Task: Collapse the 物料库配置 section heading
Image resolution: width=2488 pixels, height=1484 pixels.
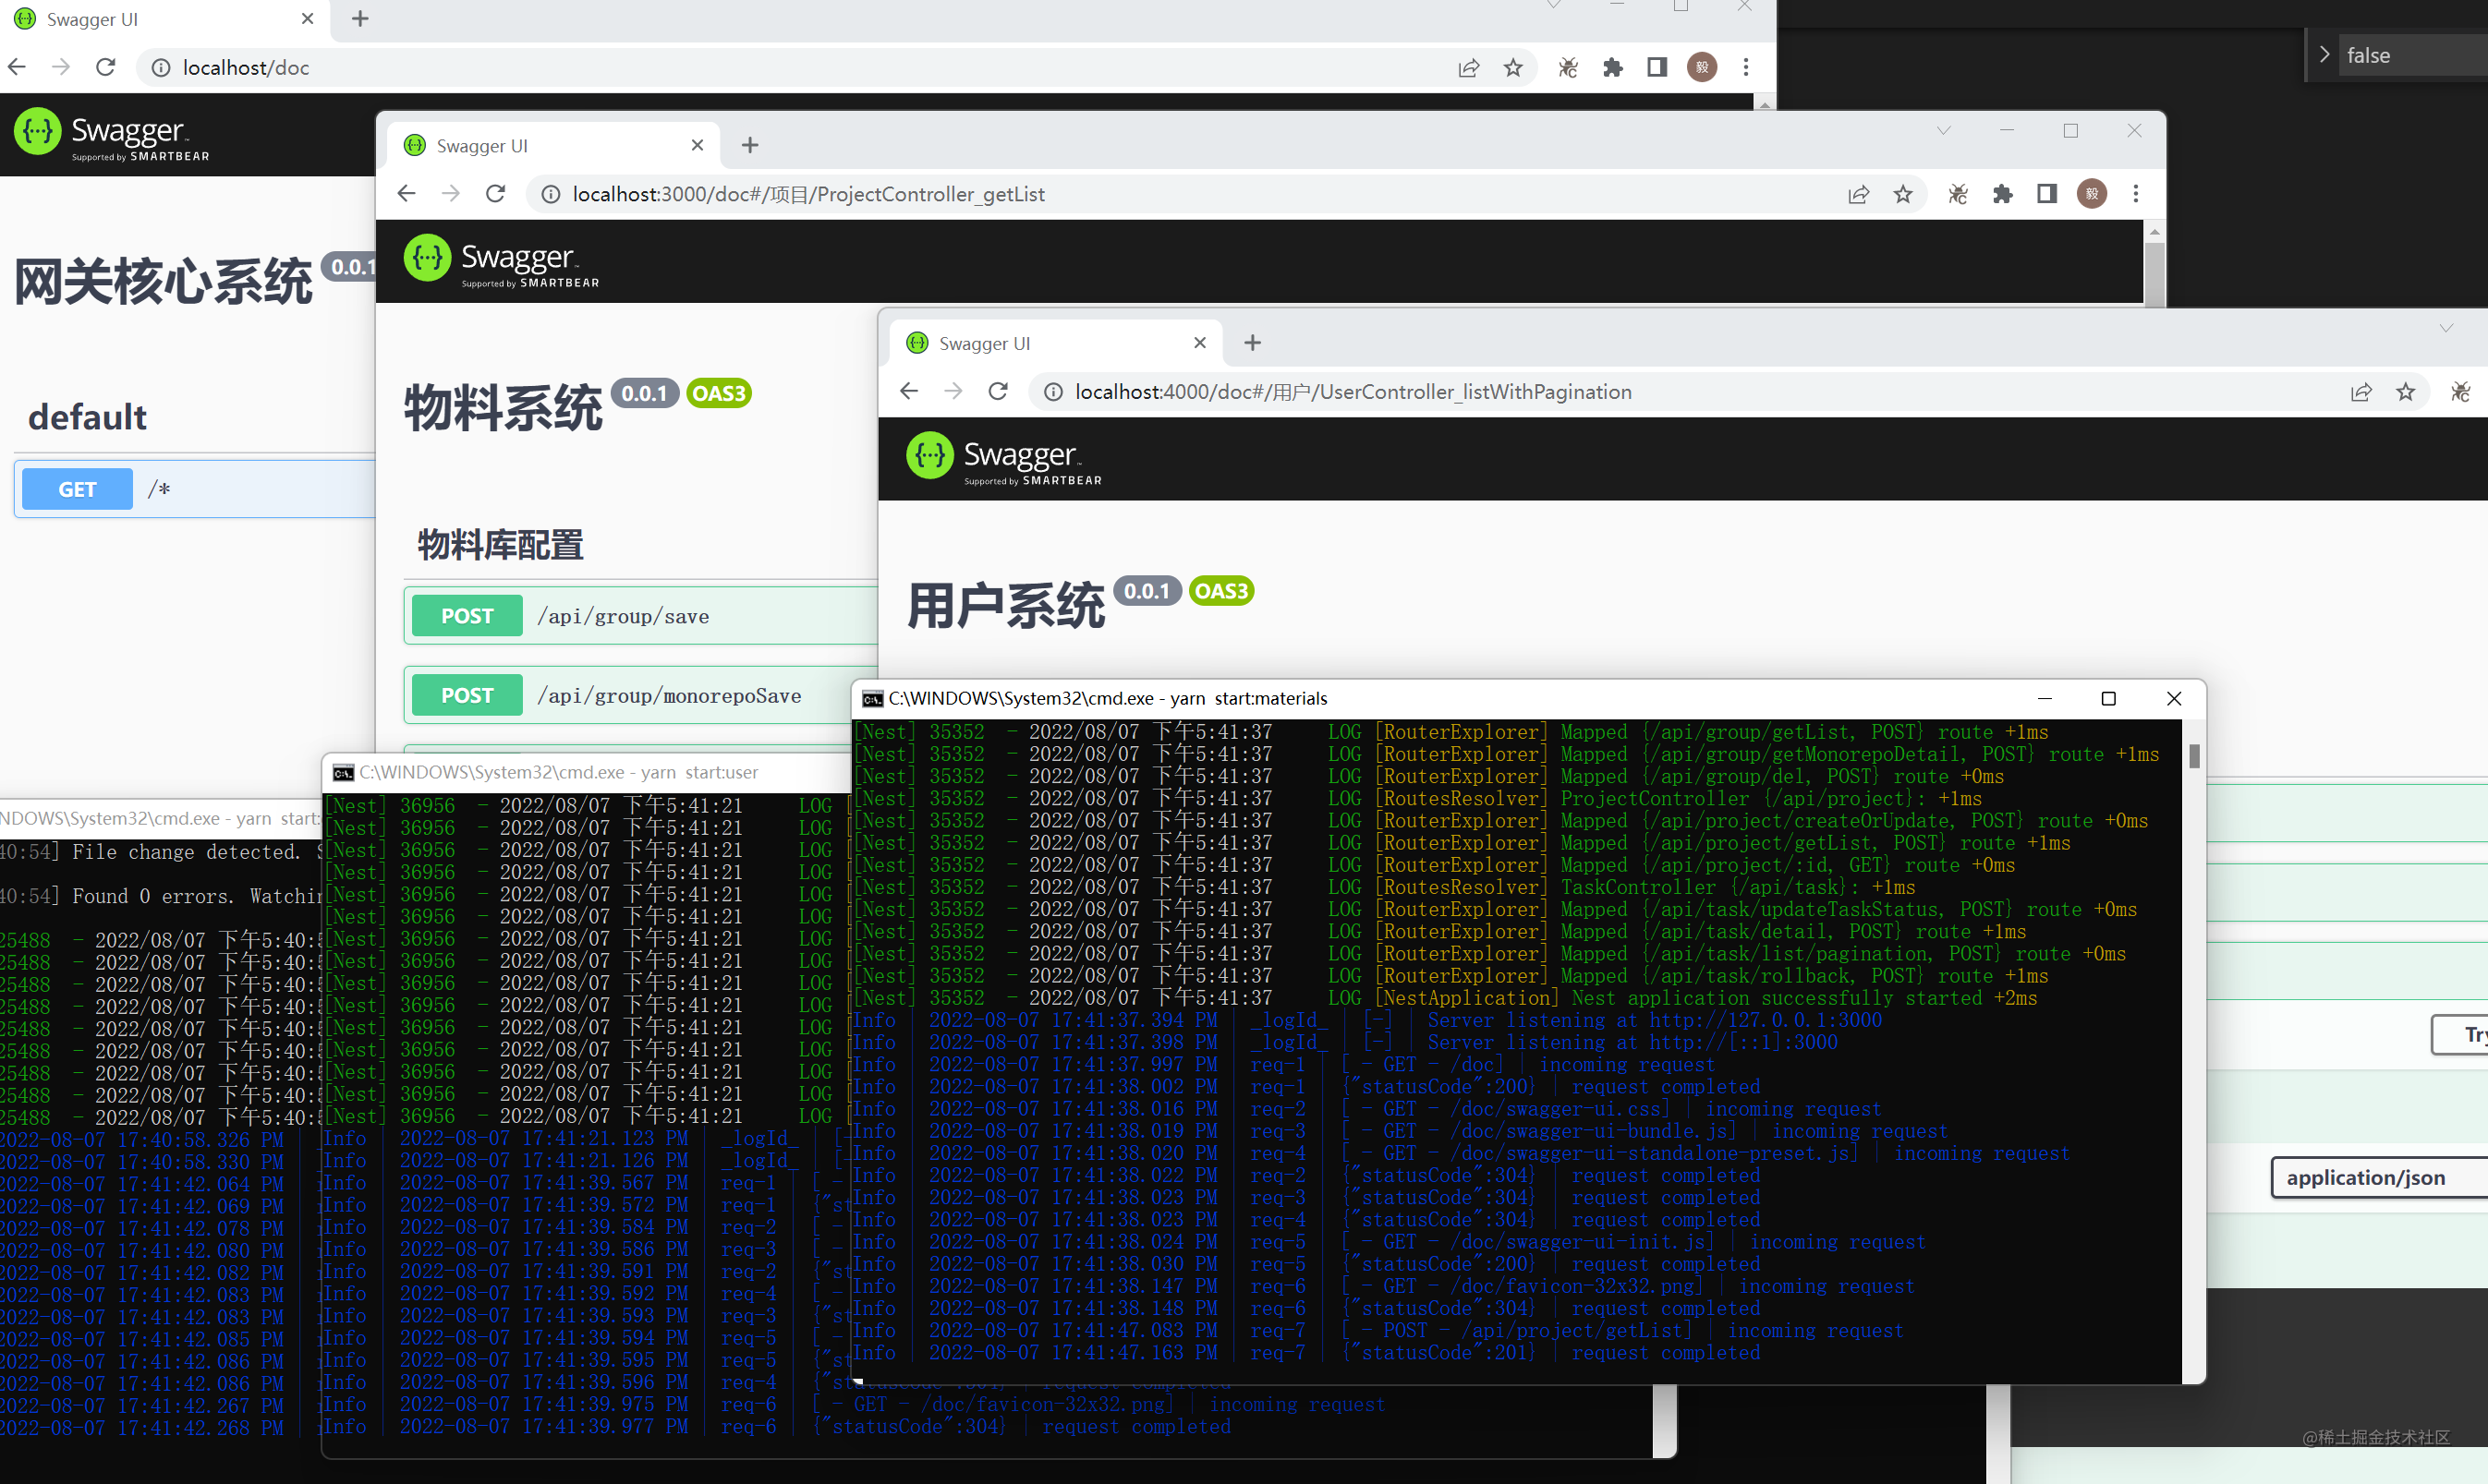Action: point(500,545)
